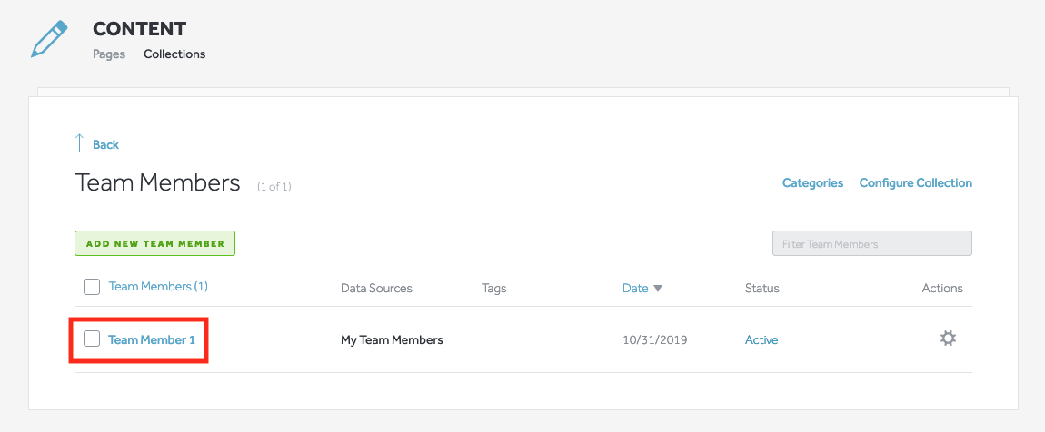
Task: Click the up arrow icon beside Back
Action: click(79, 143)
